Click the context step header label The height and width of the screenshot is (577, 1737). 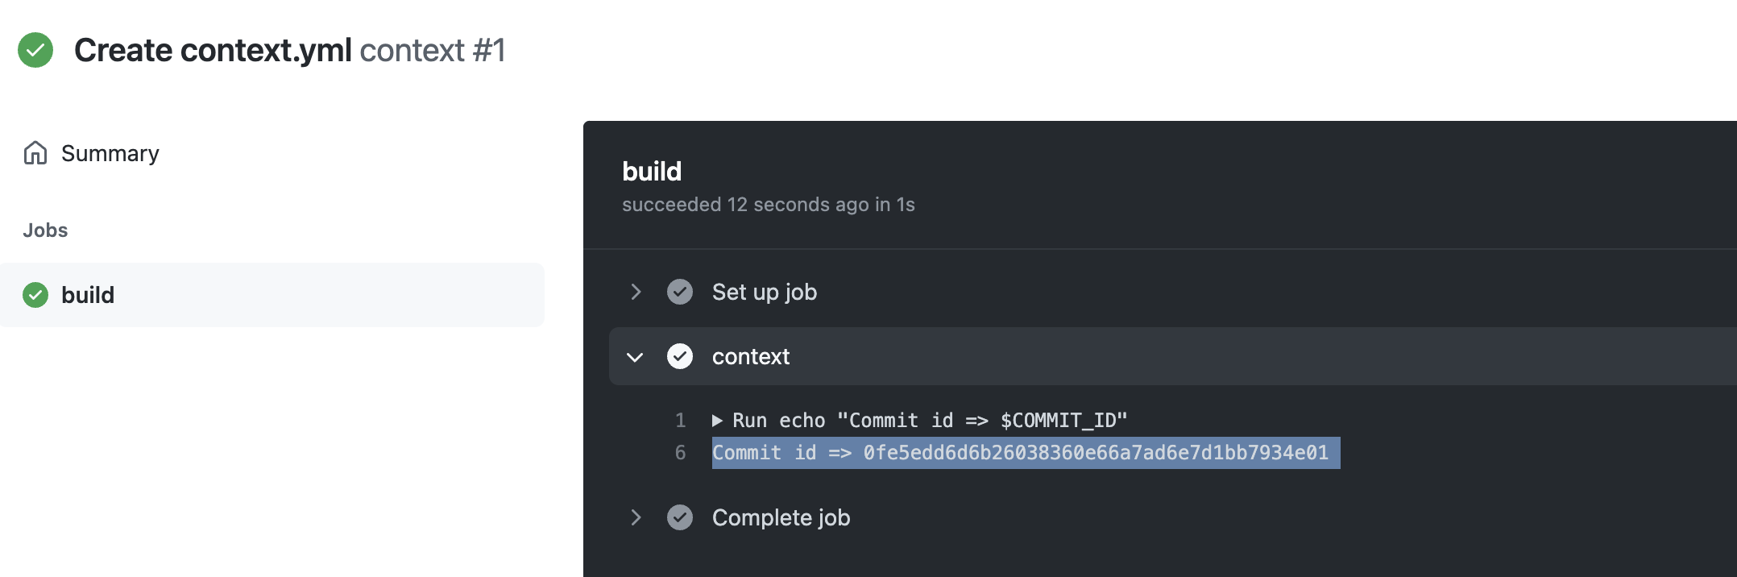[750, 356]
